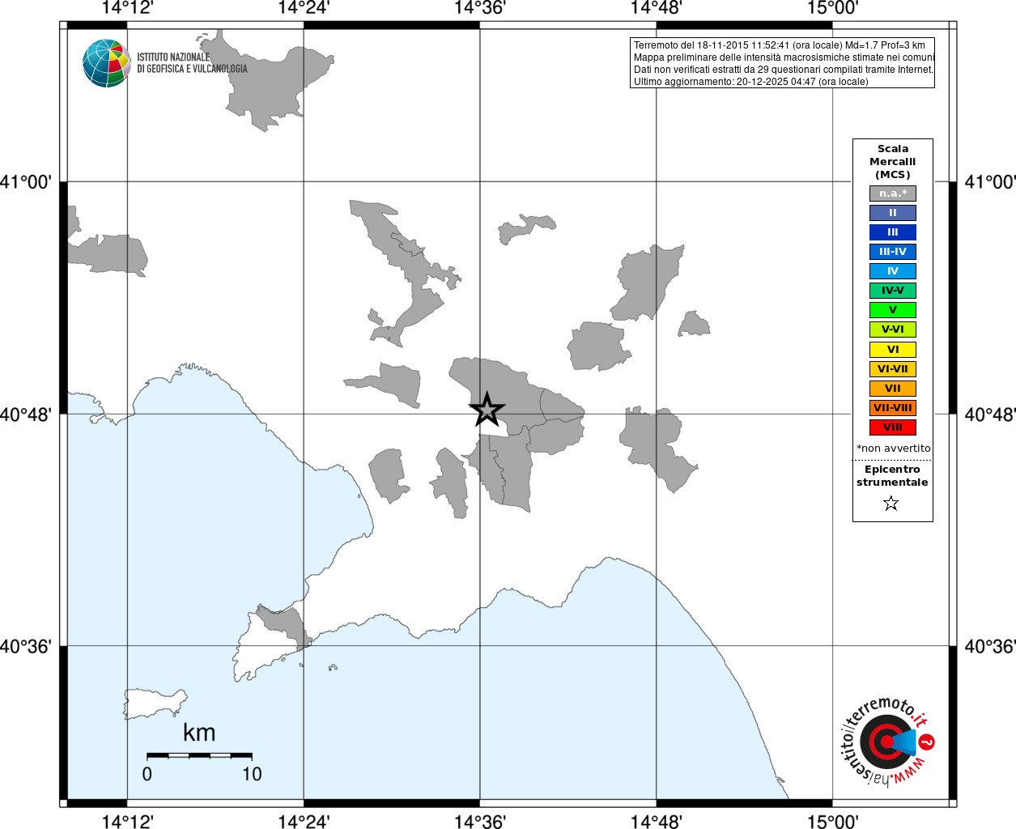This screenshot has width=1016, height=829.
Task: Click the 'Terremoto del 18-11-2015' info line
Action: point(780,45)
